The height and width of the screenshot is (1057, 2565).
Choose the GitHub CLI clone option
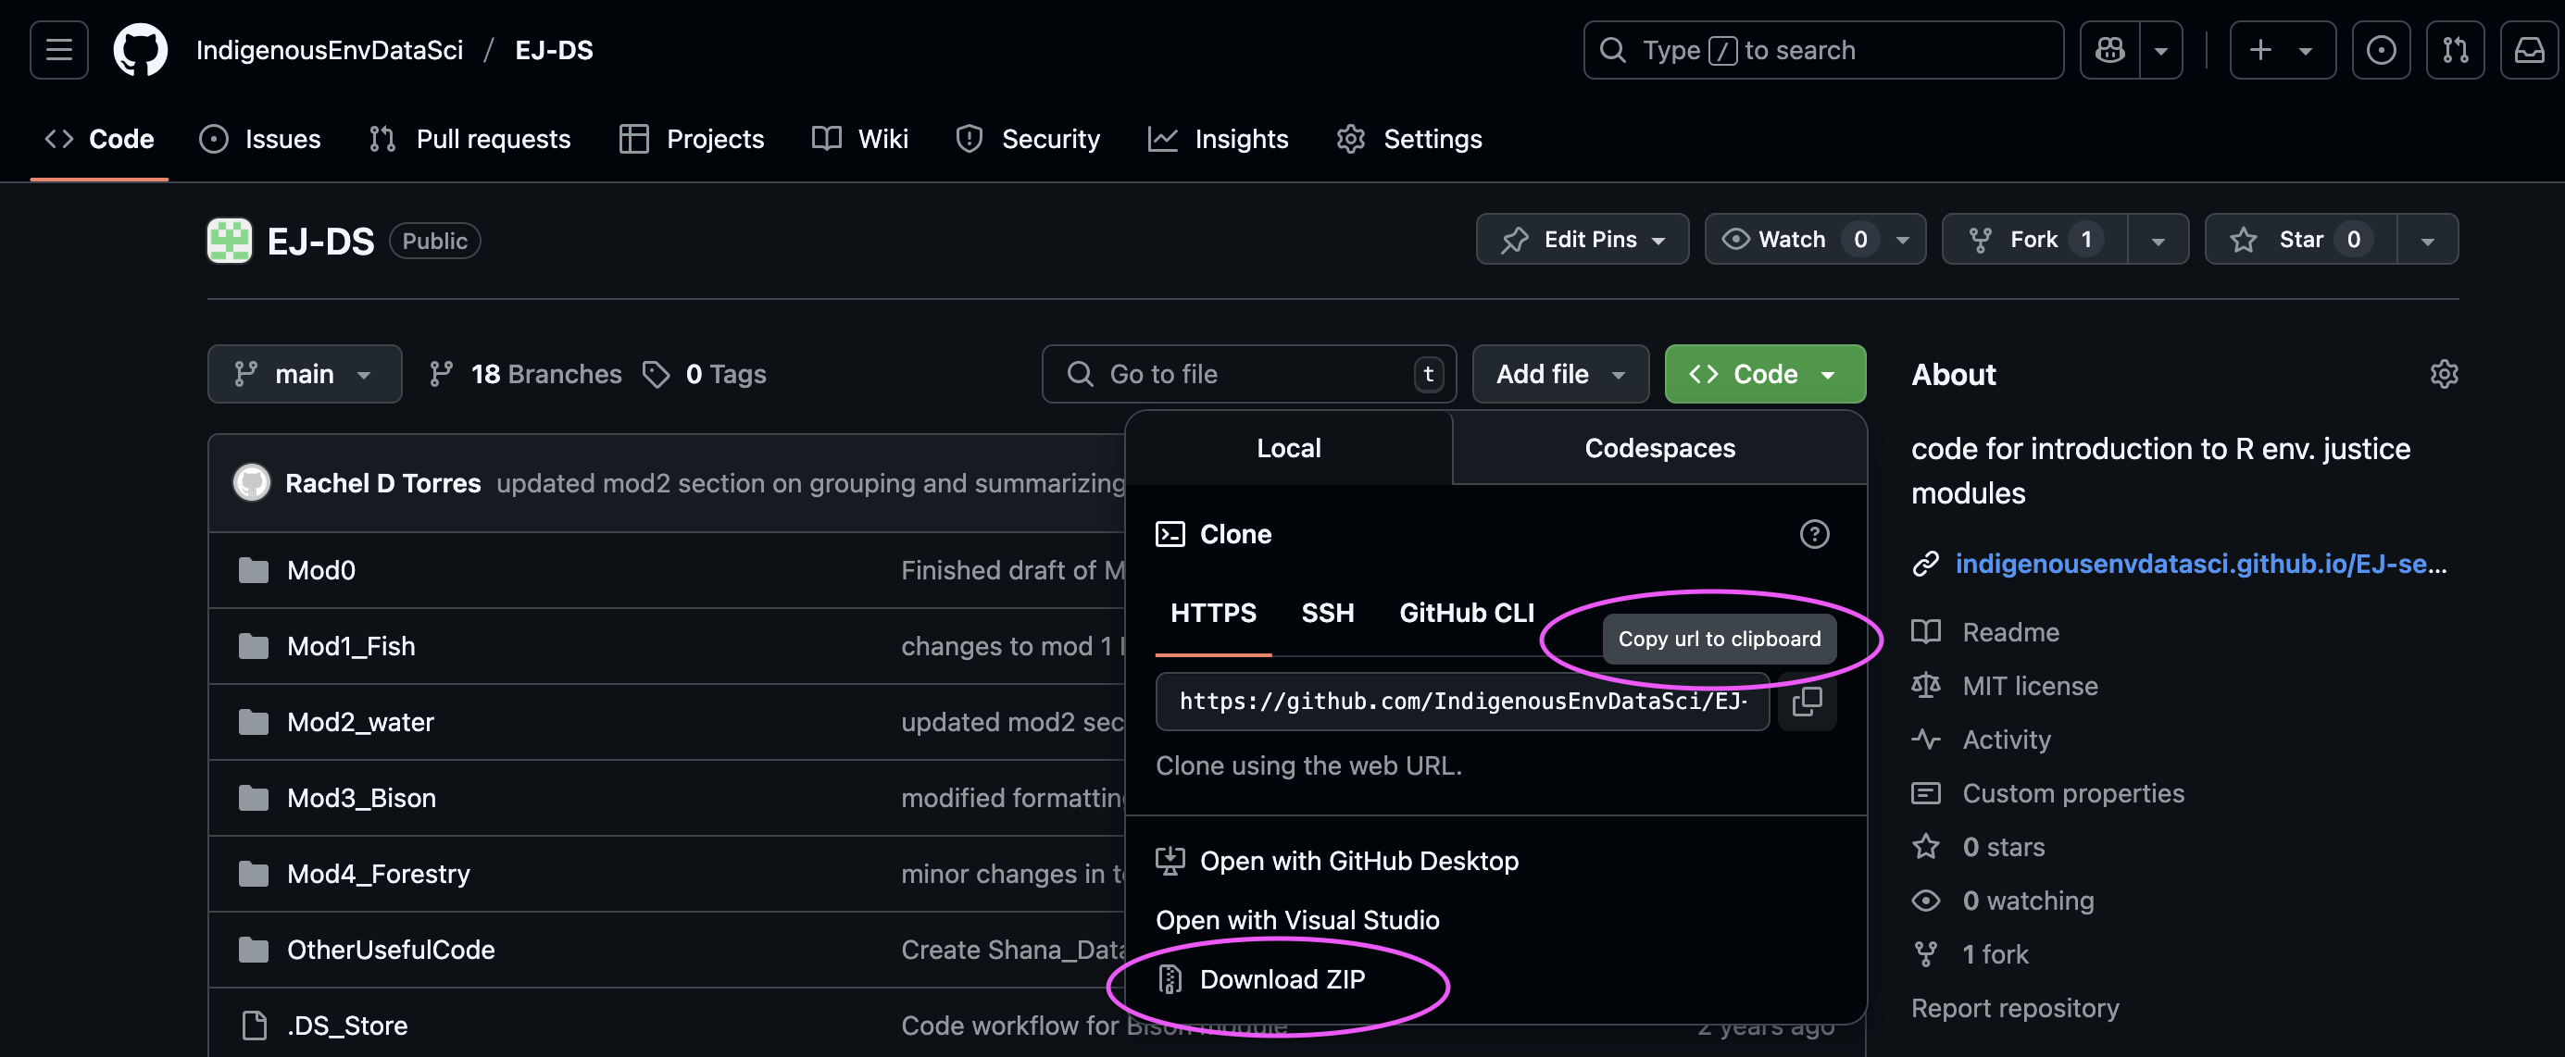click(x=1467, y=613)
